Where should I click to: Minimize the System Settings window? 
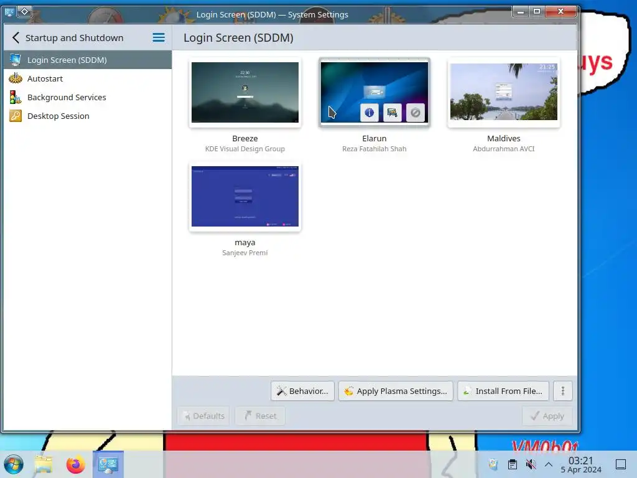click(521, 11)
